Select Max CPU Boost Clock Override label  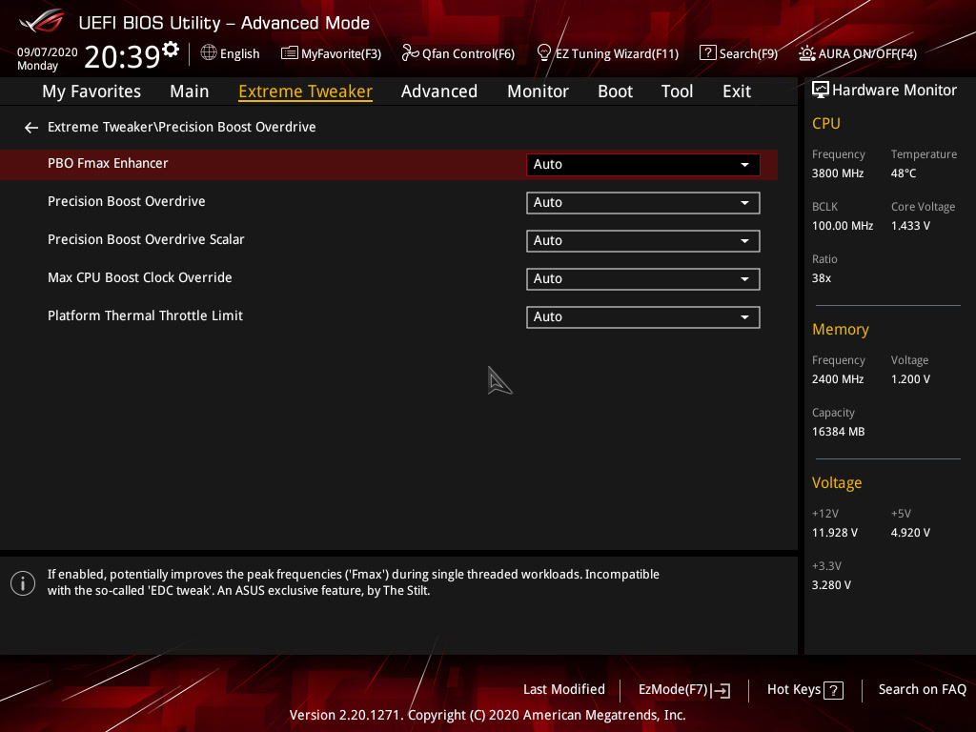click(x=139, y=277)
